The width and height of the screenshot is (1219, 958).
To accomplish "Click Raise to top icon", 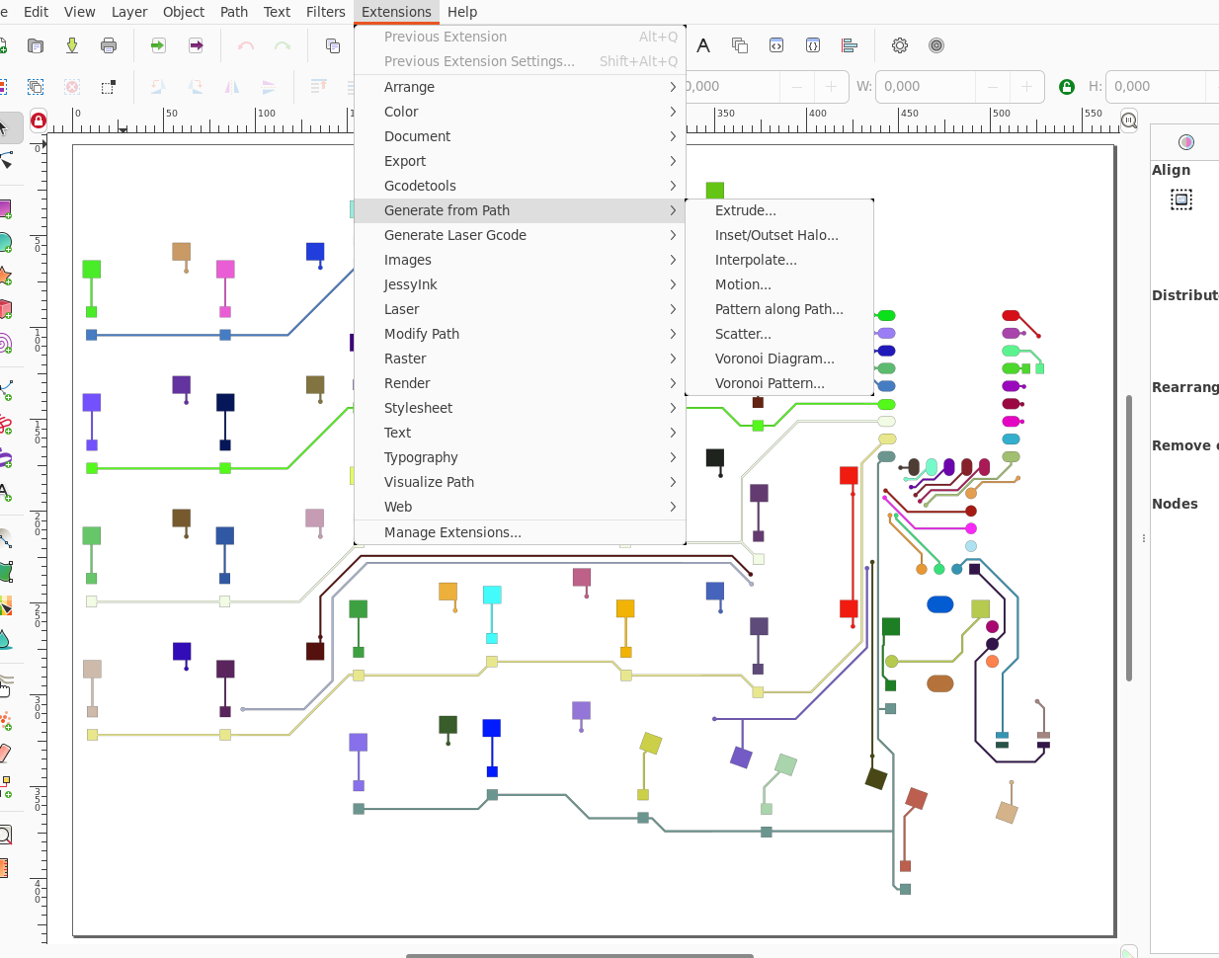I will [319, 87].
